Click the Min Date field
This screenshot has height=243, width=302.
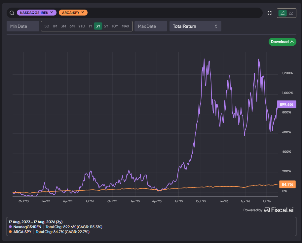pos(23,26)
